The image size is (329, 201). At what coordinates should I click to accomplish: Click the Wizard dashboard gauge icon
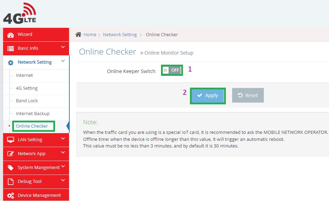(10, 35)
